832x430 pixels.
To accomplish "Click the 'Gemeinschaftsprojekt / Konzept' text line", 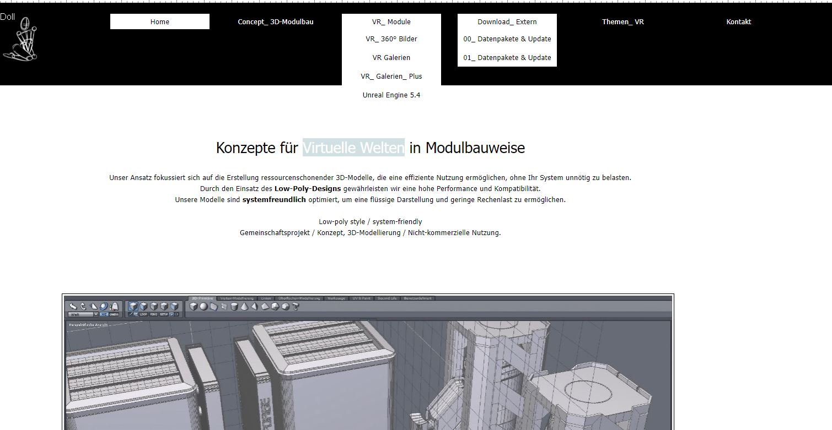I will pos(371,232).
